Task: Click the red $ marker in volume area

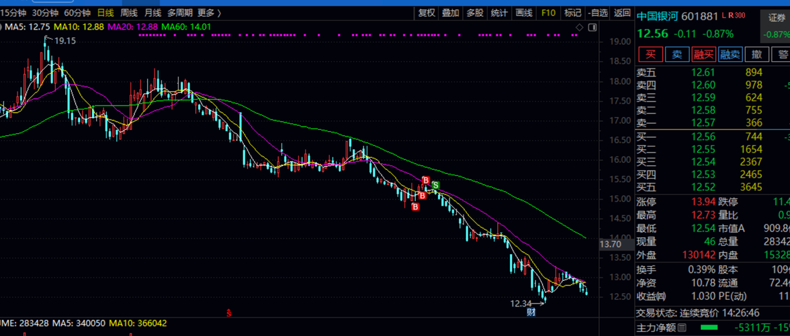Action: click(229, 312)
